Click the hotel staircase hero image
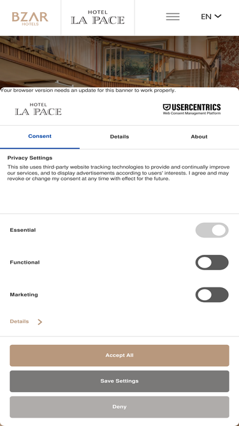This screenshot has height=426, width=239. click(x=120, y=61)
